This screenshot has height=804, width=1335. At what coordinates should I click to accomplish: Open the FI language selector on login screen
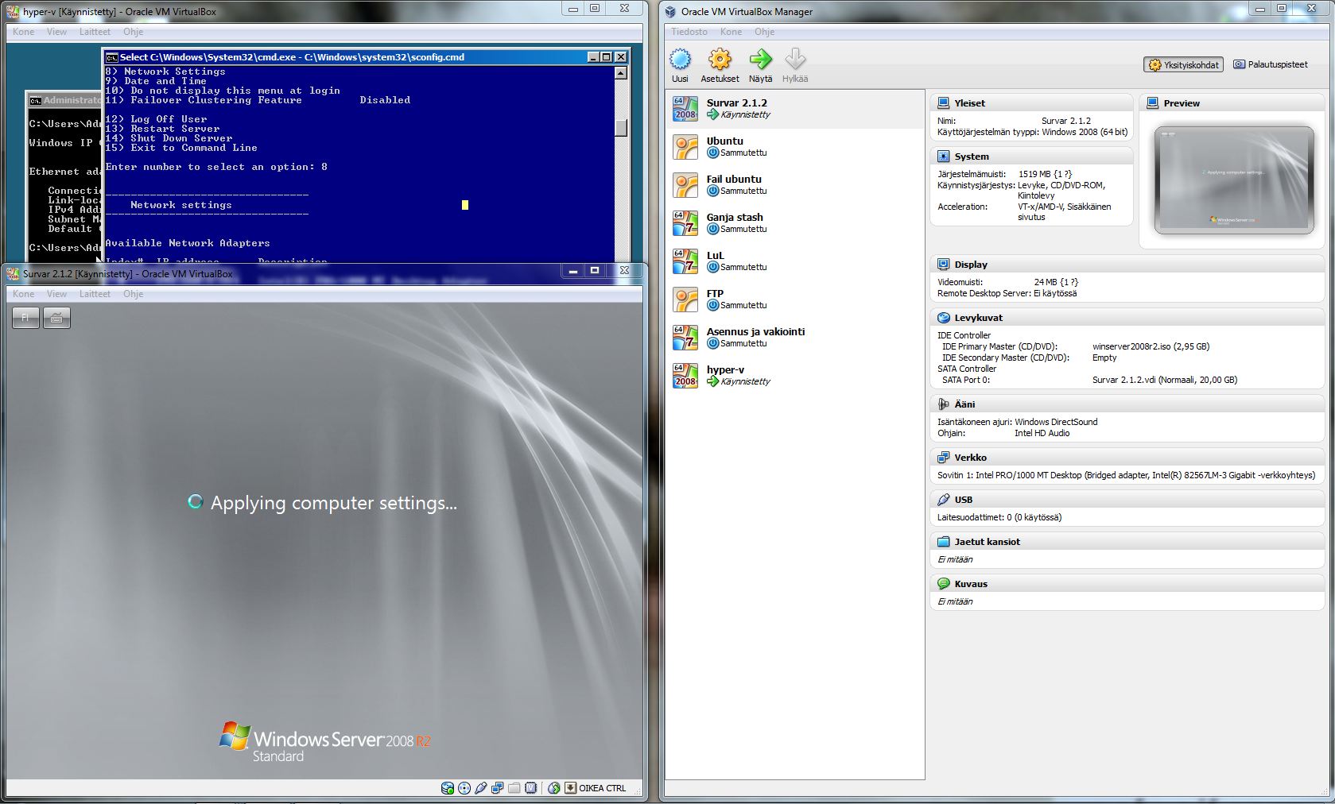[25, 318]
